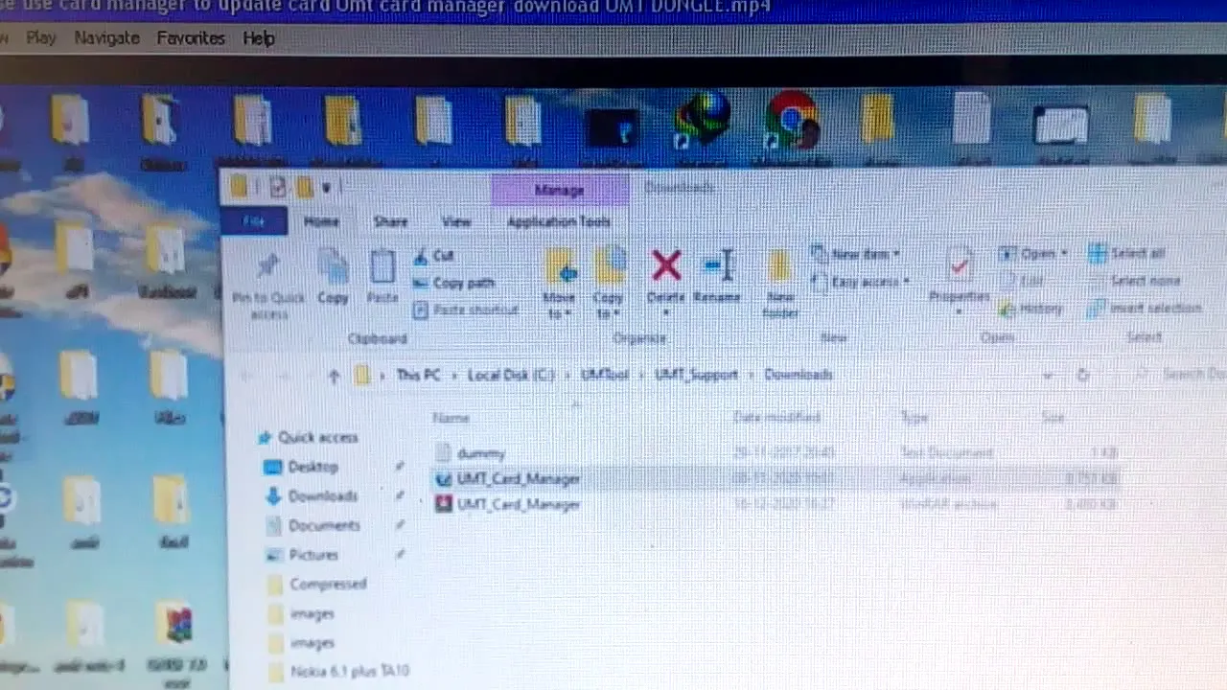Switch to the Share ribbon tab

[390, 221]
